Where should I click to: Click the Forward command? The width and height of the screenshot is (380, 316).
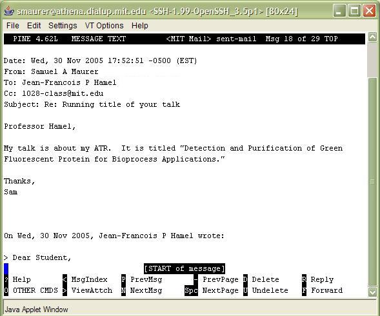pos(327,290)
